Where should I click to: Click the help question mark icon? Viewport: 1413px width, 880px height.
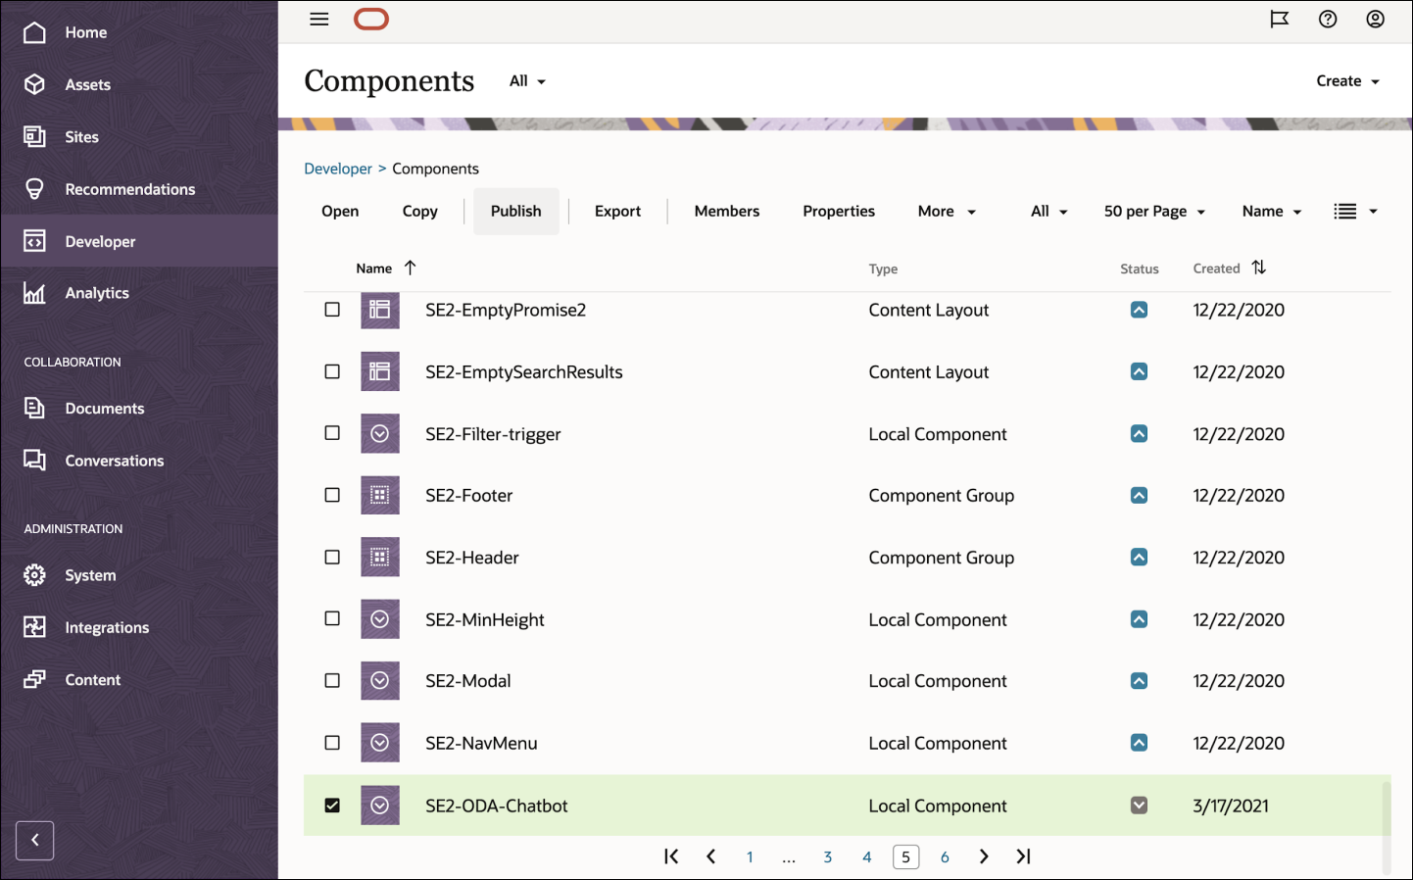coord(1328,19)
